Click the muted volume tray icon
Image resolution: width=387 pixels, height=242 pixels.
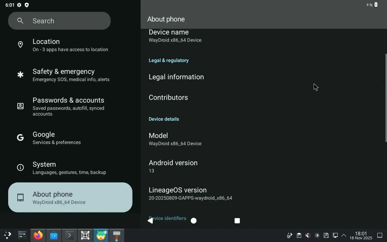click(x=308, y=235)
